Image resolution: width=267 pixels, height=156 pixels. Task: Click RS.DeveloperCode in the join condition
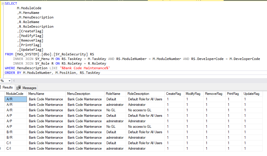click(207, 59)
